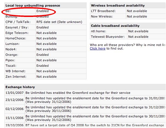166x128 pixels.
Task: Click the HomeChoice provider label
Action: click(x=16, y=38)
